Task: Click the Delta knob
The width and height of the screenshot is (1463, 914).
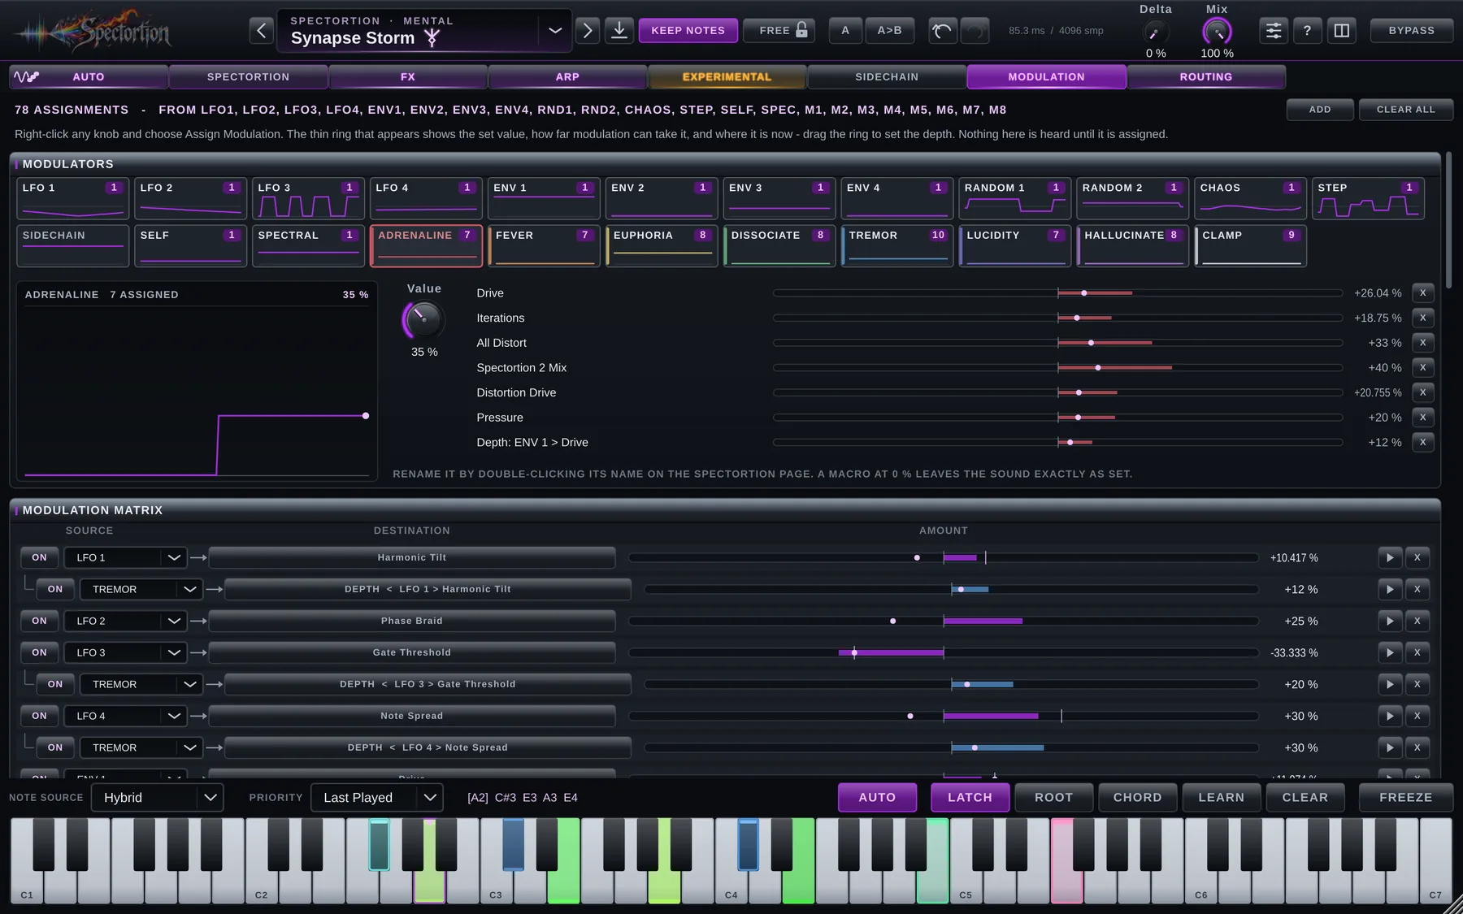Action: click(1155, 32)
